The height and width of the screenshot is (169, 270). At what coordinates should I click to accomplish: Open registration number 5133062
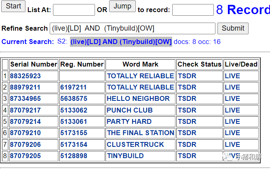(74, 110)
